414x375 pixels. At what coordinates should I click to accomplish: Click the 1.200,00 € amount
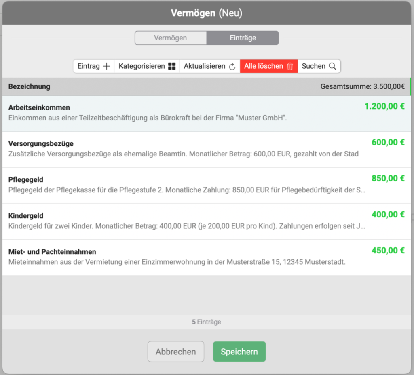pyautogui.click(x=384, y=106)
